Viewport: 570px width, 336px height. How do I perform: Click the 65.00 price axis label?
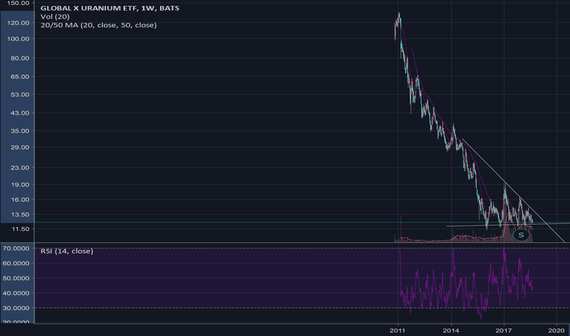pyautogui.click(x=20, y=76)
